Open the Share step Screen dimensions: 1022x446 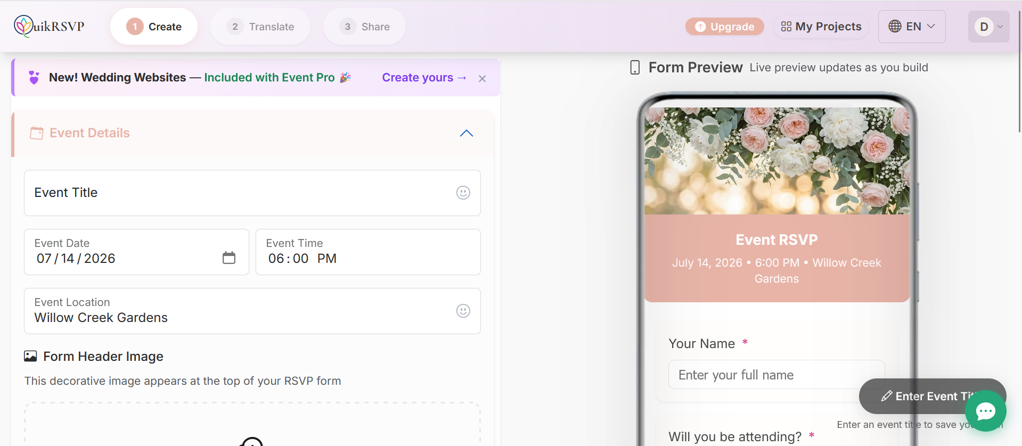click(364, 27)
